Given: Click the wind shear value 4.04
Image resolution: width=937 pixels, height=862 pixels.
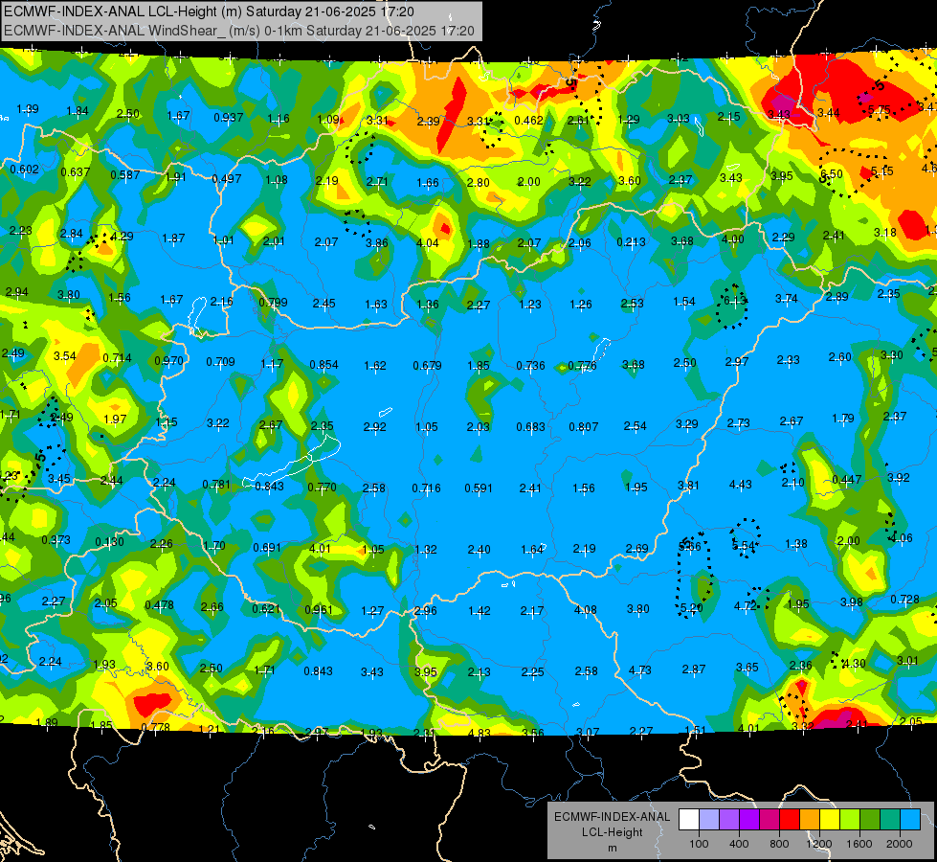Looking at the screenshot, I should coord(427,243).
